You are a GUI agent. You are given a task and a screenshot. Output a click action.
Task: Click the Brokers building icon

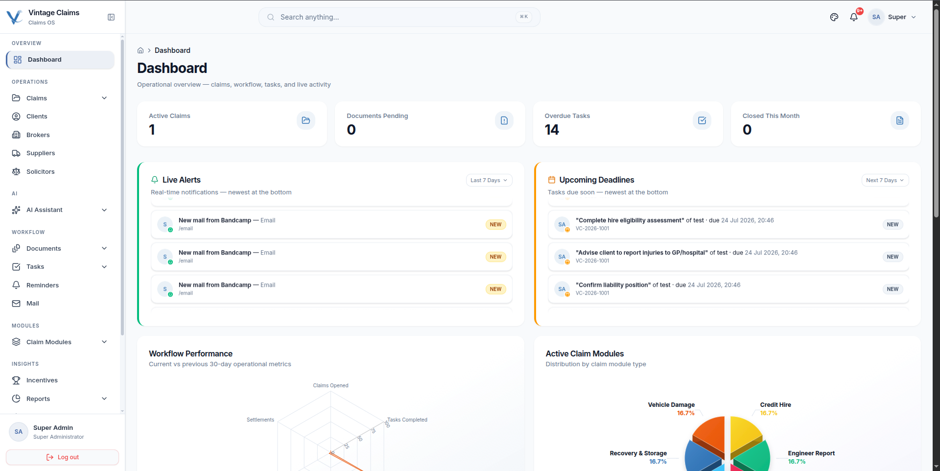(16, 135)
